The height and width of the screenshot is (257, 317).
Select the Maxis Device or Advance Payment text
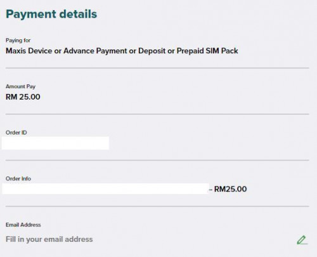66,51
